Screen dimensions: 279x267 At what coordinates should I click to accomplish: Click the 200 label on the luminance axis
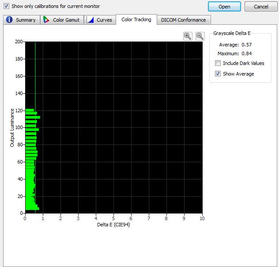[x=19, y=42]
